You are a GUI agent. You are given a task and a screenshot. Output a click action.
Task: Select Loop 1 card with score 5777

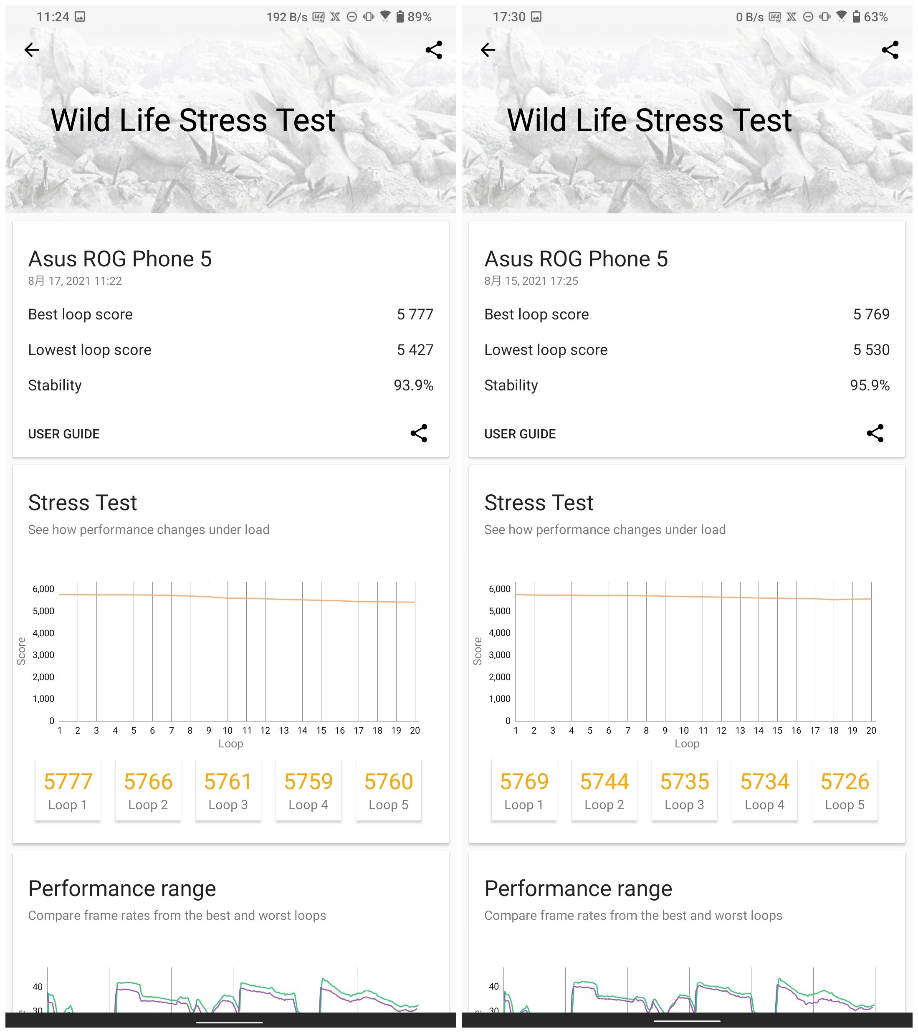(x=68, y=790)
